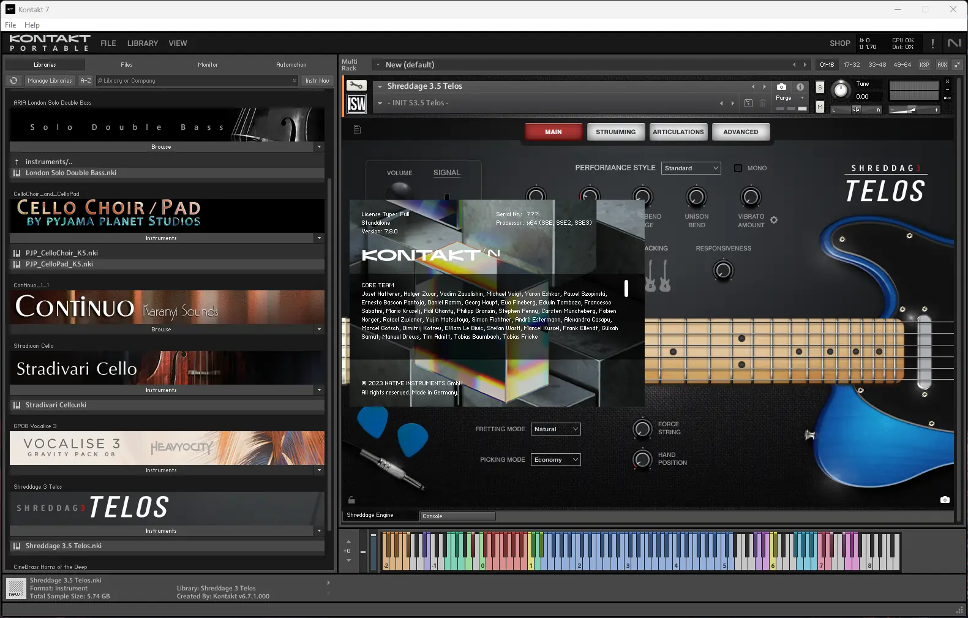The image size is (968, 618).
Task: Select next instrument arrow for Shreddage 3.5 Telos
Action: coord(764,87)
